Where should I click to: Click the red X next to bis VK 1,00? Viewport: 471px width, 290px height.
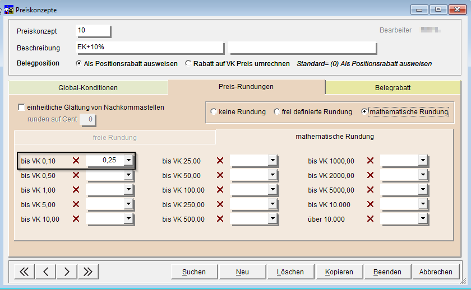point(76,190)
